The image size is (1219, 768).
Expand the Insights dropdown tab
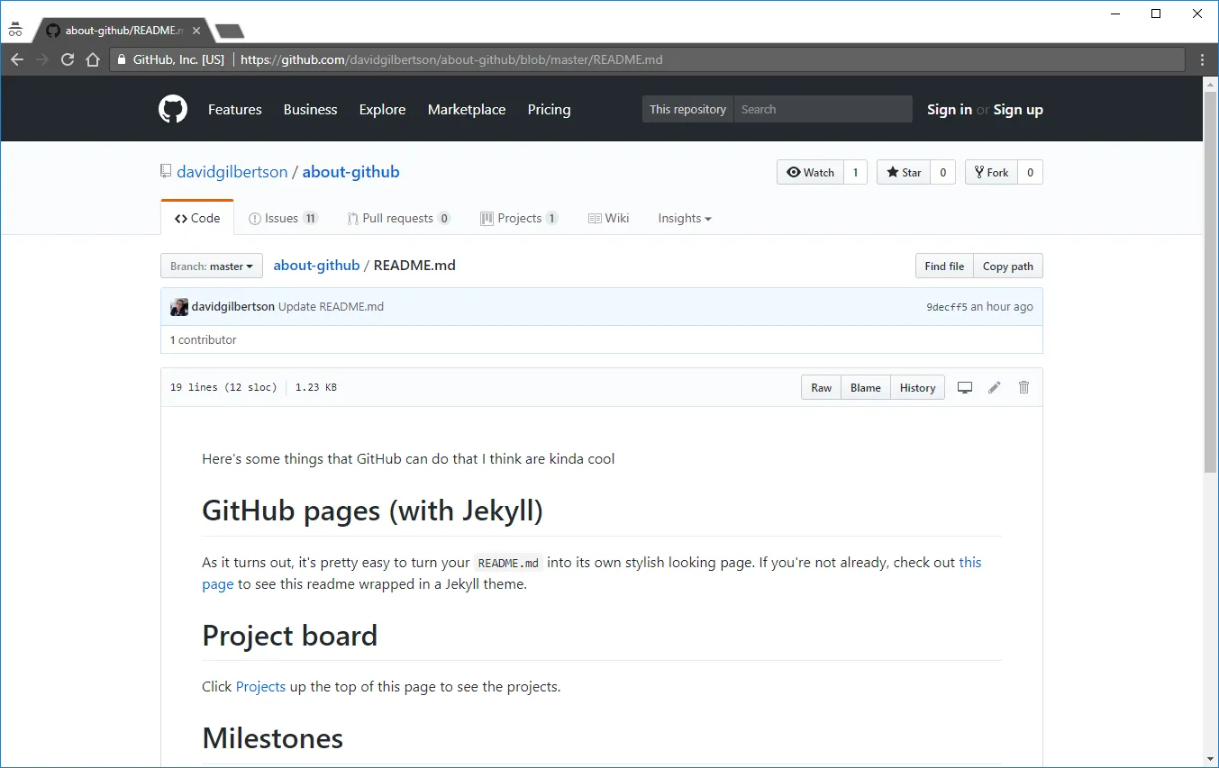684,219
